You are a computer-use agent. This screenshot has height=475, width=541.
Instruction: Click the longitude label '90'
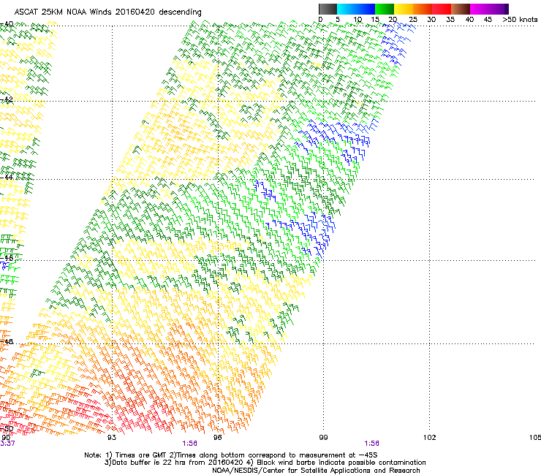6,438
